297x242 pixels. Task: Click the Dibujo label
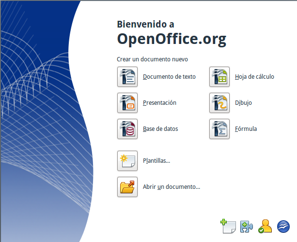243,103
